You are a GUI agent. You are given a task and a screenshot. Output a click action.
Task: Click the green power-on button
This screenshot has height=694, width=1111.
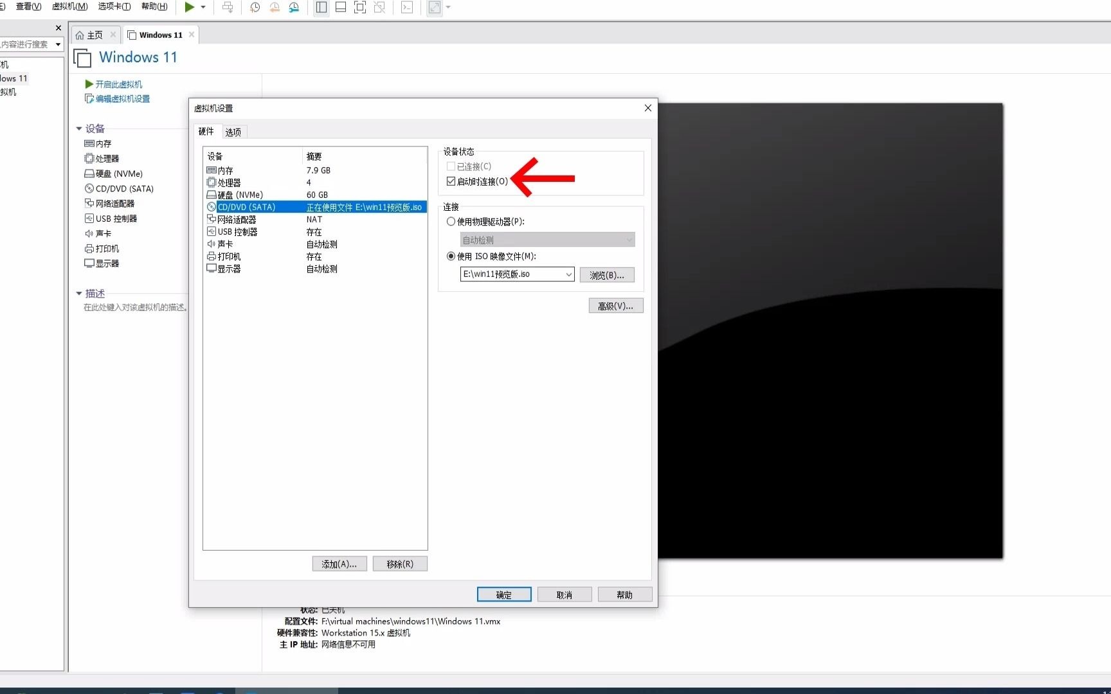pos(188,8)
